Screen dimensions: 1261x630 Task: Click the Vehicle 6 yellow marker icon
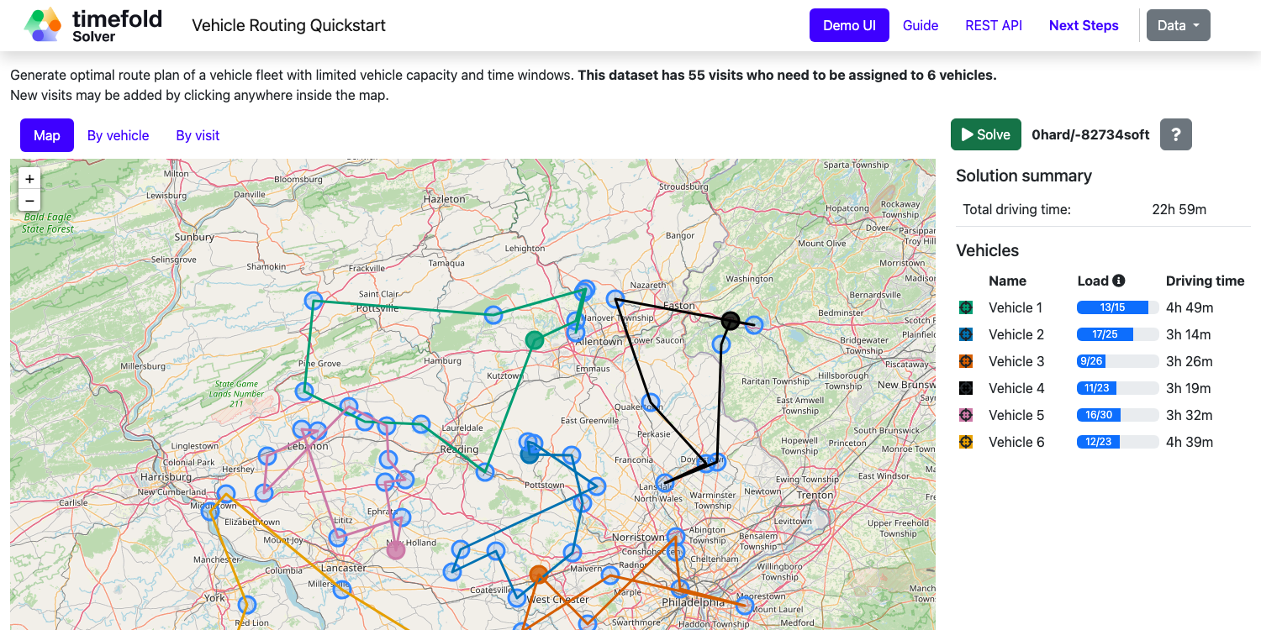click(966, 442)
